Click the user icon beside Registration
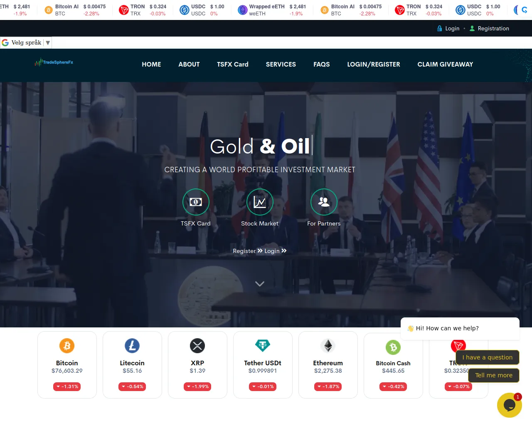The width and height of the screenshot is (532, 426). tap(472, 28)
